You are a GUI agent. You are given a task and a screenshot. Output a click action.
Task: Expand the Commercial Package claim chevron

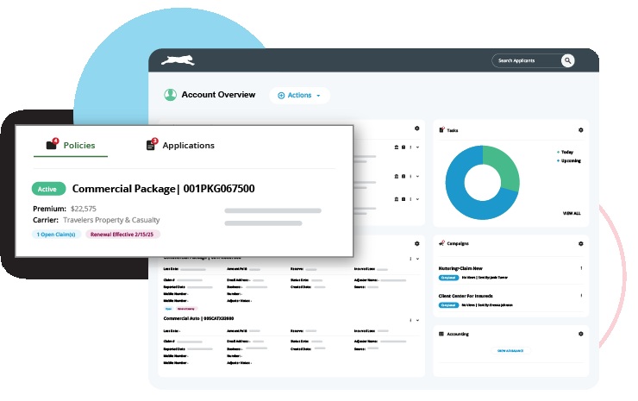pyautogui.click(x=417, y=259)
